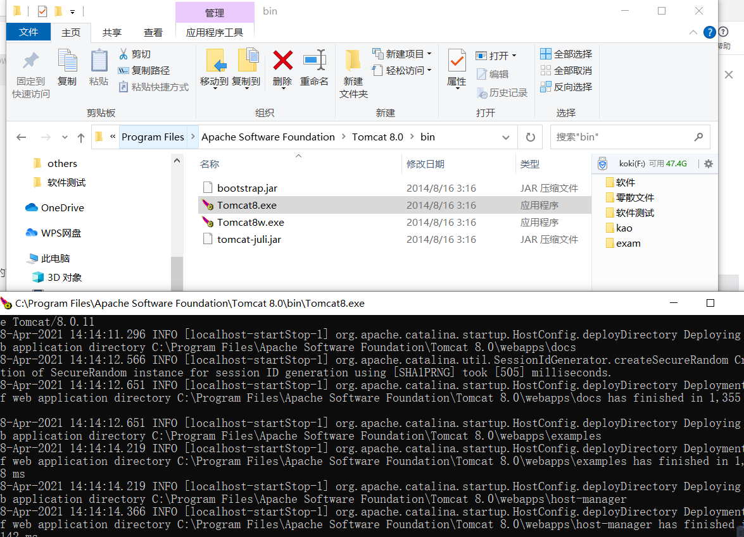
Task: Go back with the left arrow
Action: click(x=22, y=137)
